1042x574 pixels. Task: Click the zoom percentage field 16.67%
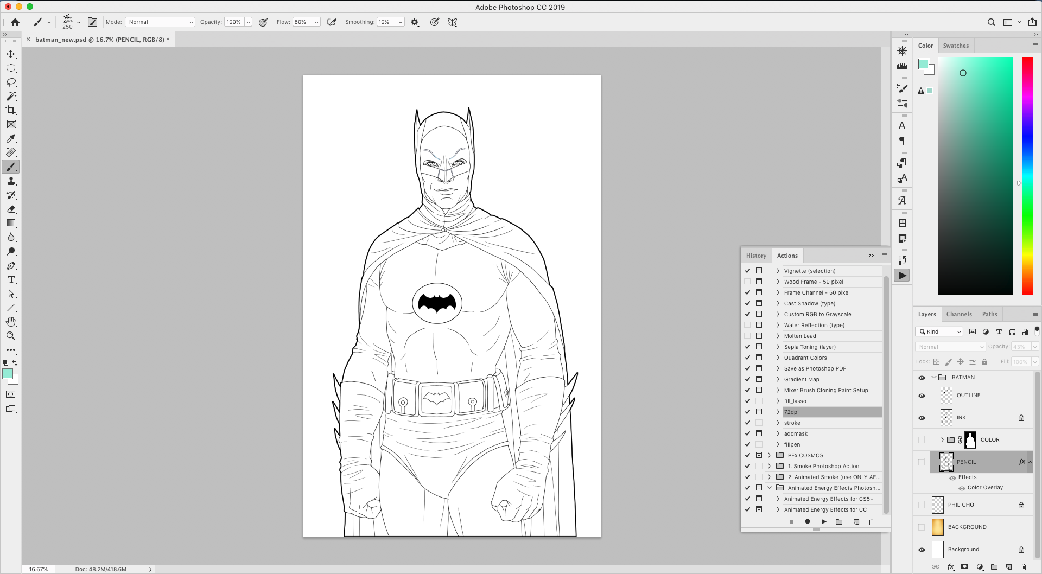pyautogui.click(x=39, y=569)
